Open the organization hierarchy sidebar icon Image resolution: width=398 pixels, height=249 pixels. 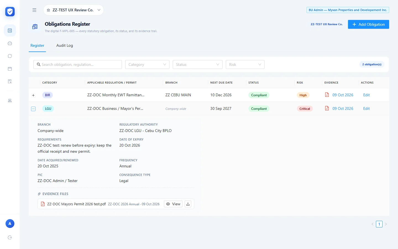click(10, 101)
